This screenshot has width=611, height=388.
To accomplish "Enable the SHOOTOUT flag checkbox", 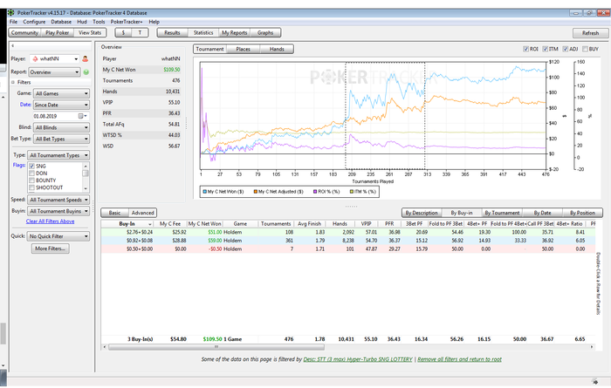I will 32,187.
